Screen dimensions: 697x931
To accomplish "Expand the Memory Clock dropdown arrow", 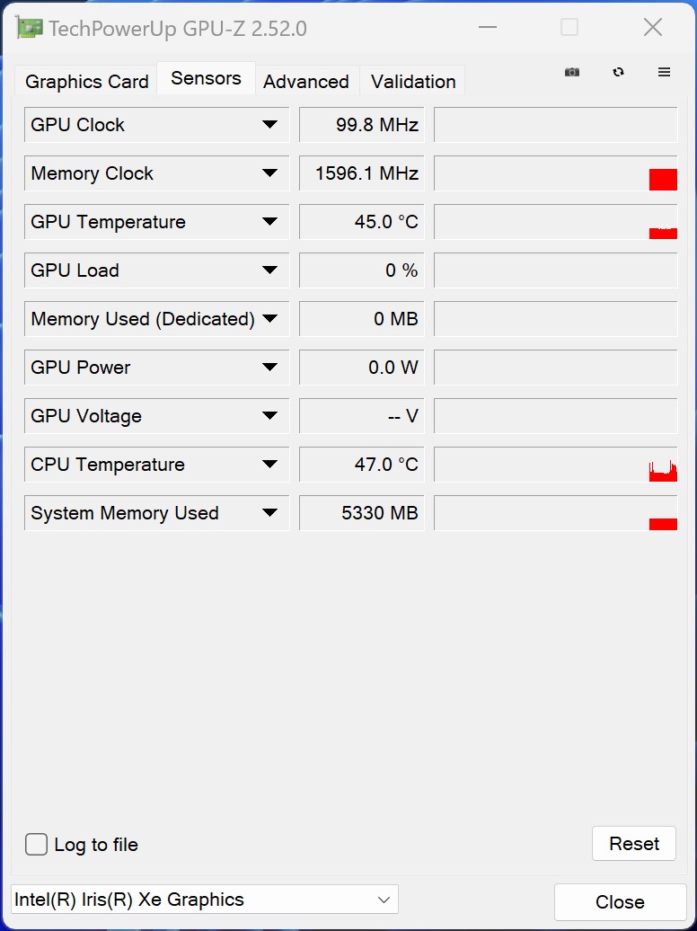I will click(269, 173).
